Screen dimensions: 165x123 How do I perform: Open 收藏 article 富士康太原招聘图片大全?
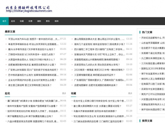pos(97,106)
